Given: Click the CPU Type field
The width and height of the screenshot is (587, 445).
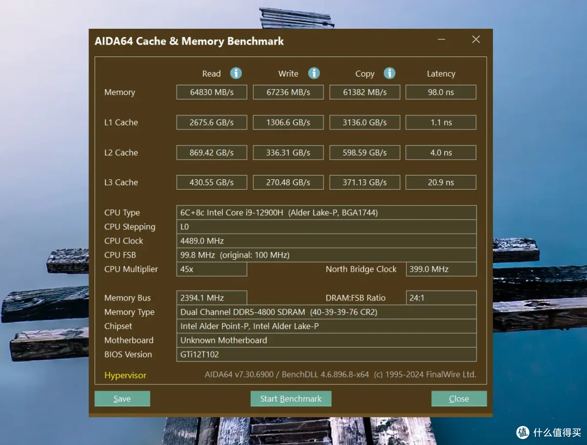Looking at the screenshot, I should (x=327, y=212).
